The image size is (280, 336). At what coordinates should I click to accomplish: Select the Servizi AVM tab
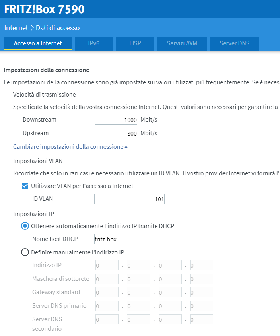181,43
